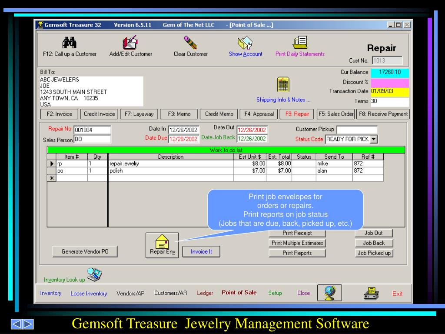The width and height of the screenshot is (445, 334).
Task: Open the Shipping Info & Notes icon
Action: [283, 84]
